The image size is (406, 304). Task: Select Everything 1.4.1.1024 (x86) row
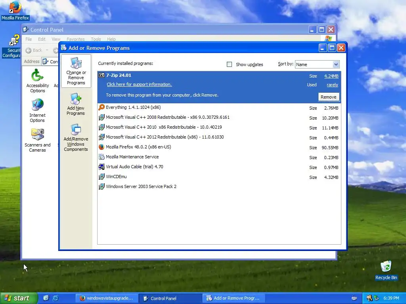(x=219, y=108)
